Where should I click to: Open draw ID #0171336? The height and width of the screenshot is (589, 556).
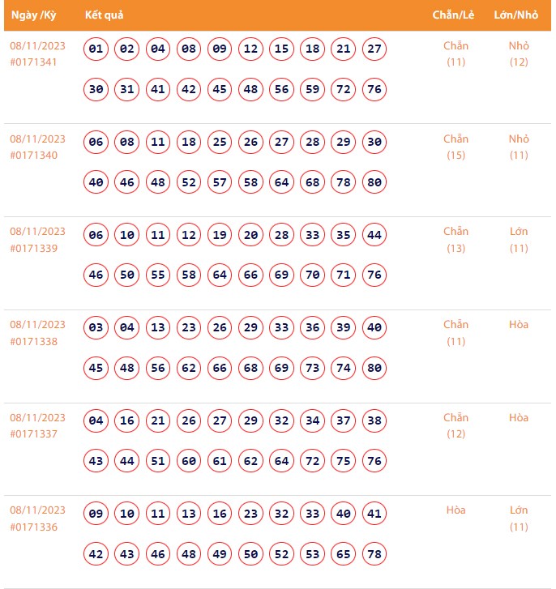coord(33,527)
